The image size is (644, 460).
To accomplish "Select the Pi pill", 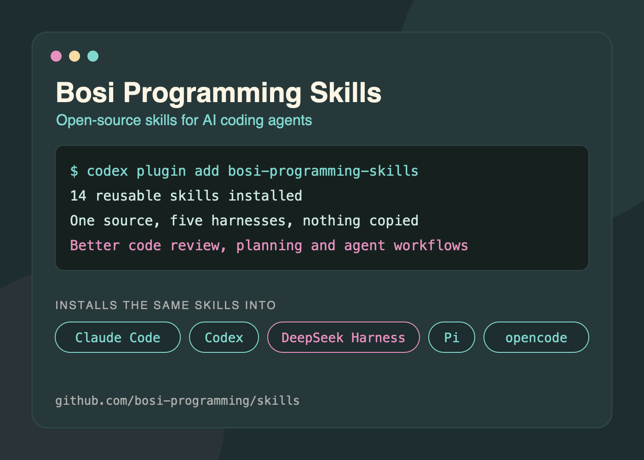I will [452, 337].
